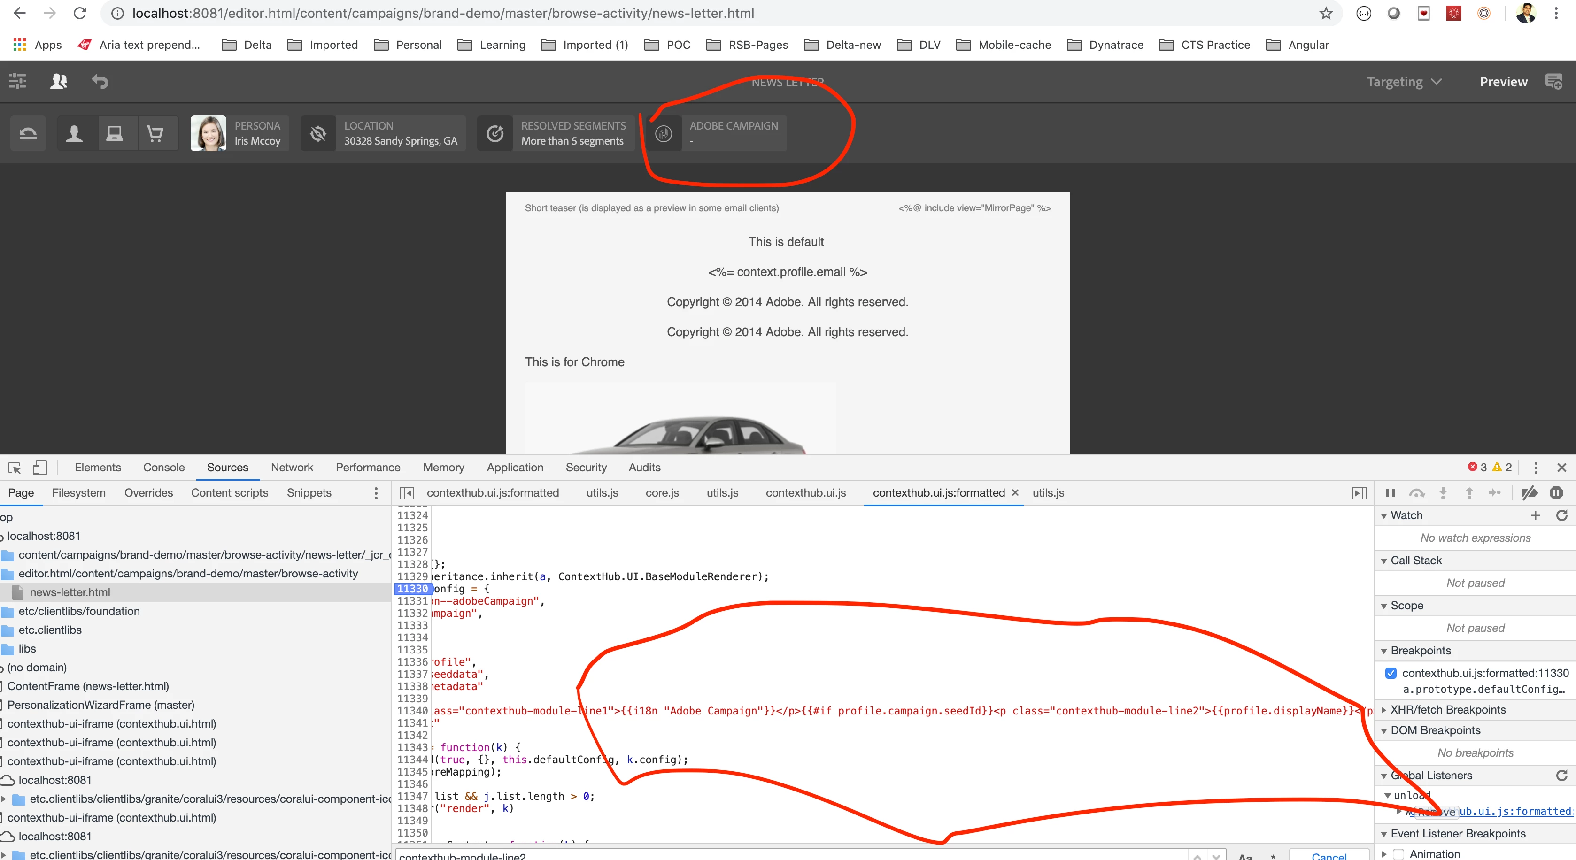The width and height of the screenshot is (1576, 860).
Task: Click the ContextHub persona user icon
Action: (74, 133)
